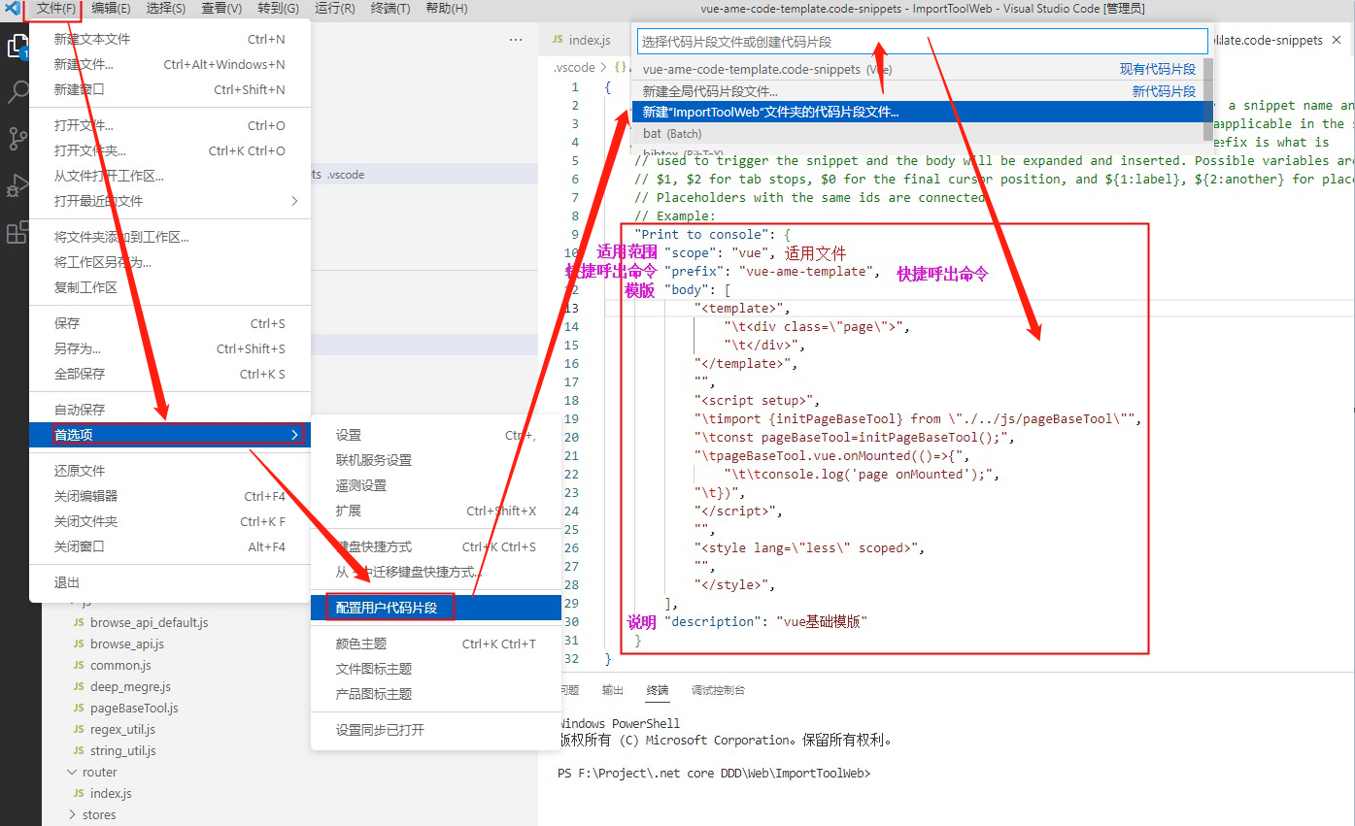Open 产品图标主题 in the preferences submenu
1355x826 pixels.
coord(436,695)
